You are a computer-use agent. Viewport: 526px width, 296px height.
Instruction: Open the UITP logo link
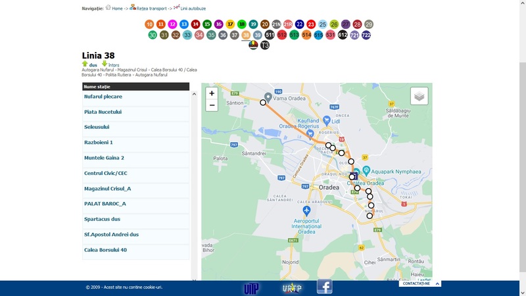251,288
